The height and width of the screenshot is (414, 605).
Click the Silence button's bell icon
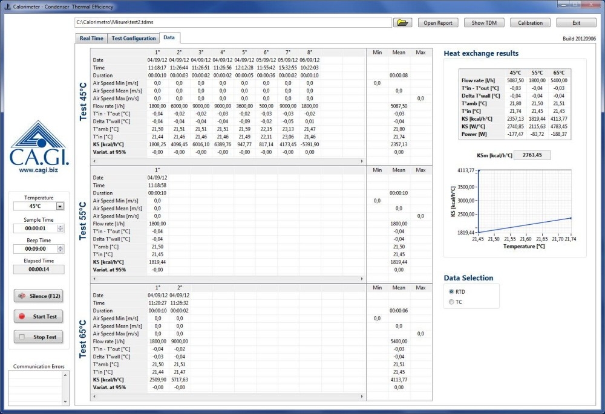point(22,296)
